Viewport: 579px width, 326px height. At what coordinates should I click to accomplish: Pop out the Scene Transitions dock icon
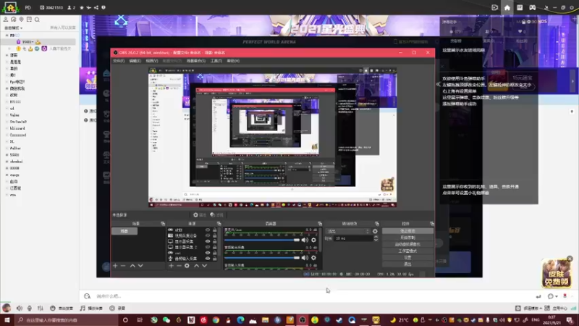[x=377, y=224]
